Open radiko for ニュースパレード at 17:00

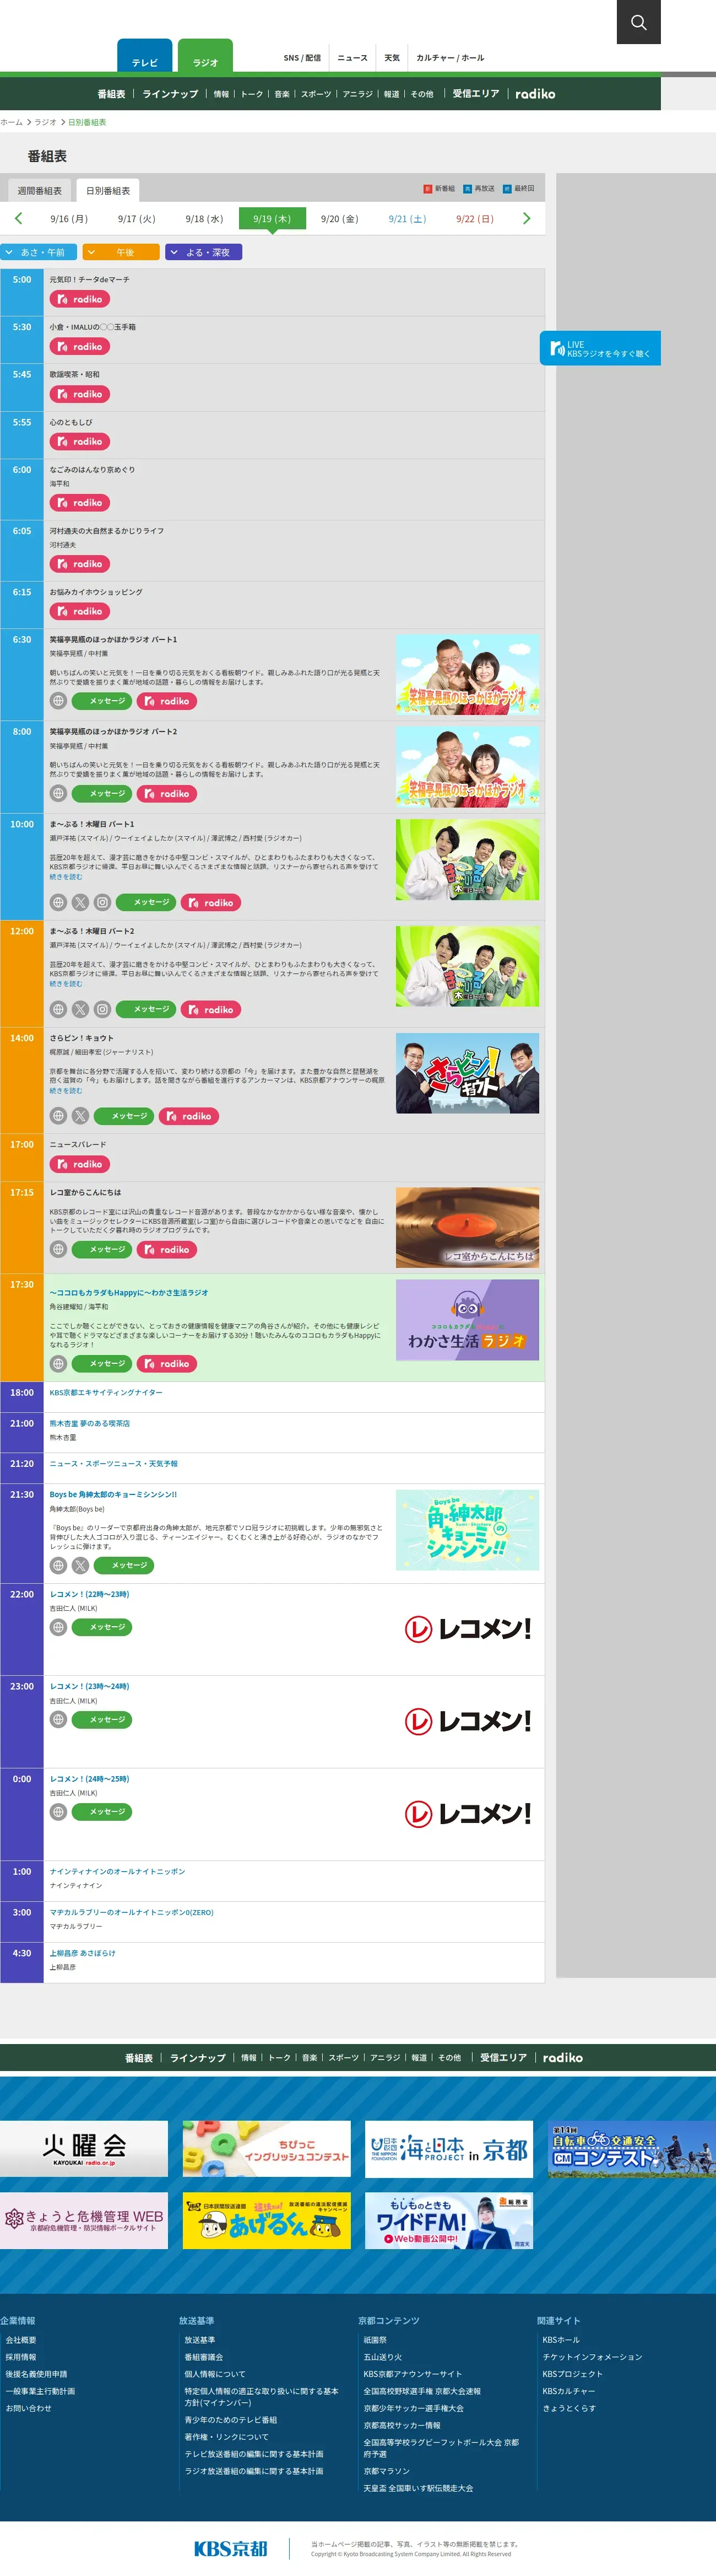[x=80, y=1164]
